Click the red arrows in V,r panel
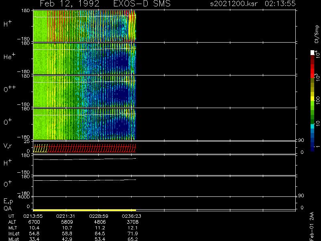321x241 pixels. click(92, 148)
